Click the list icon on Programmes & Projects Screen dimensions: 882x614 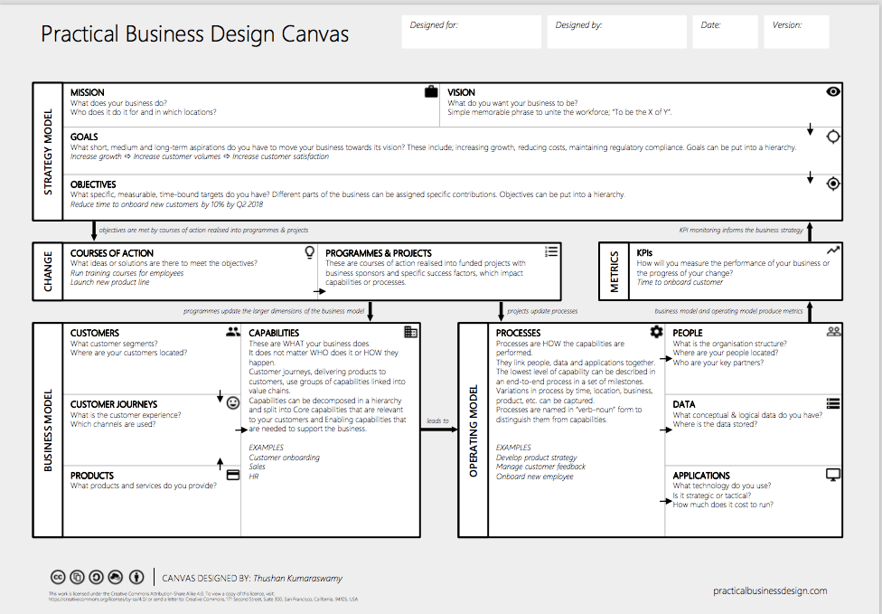551,251
